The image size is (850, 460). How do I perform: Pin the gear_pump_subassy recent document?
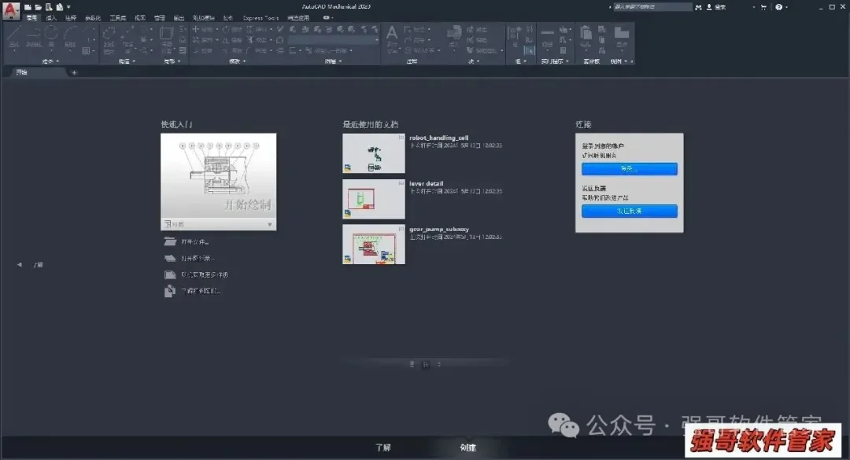pyautogui.click(x=401, y=229)
